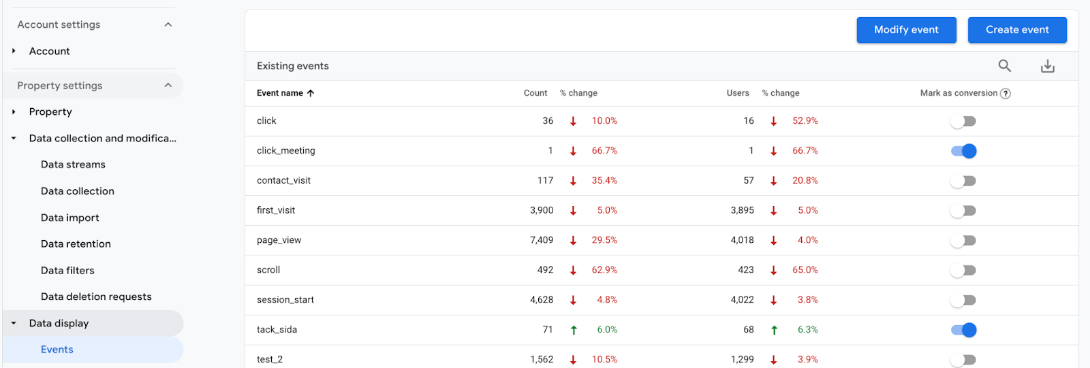
Task: Open Data streams in sidebar
Action: coord(73,165)
